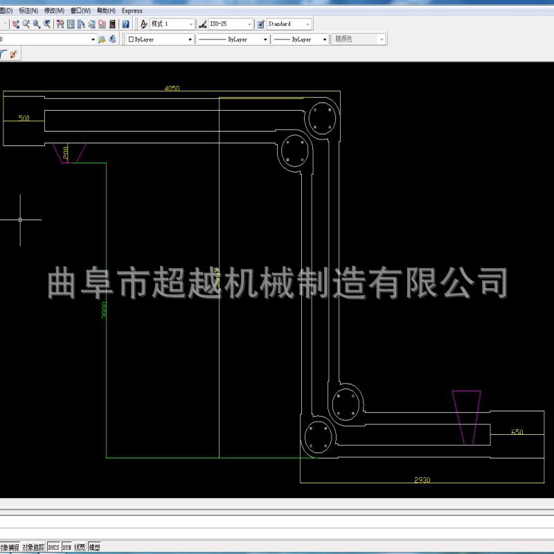Toggle Object Snap Tracking (对象追踪)
The image size is (554, 554).
point(33,547)
